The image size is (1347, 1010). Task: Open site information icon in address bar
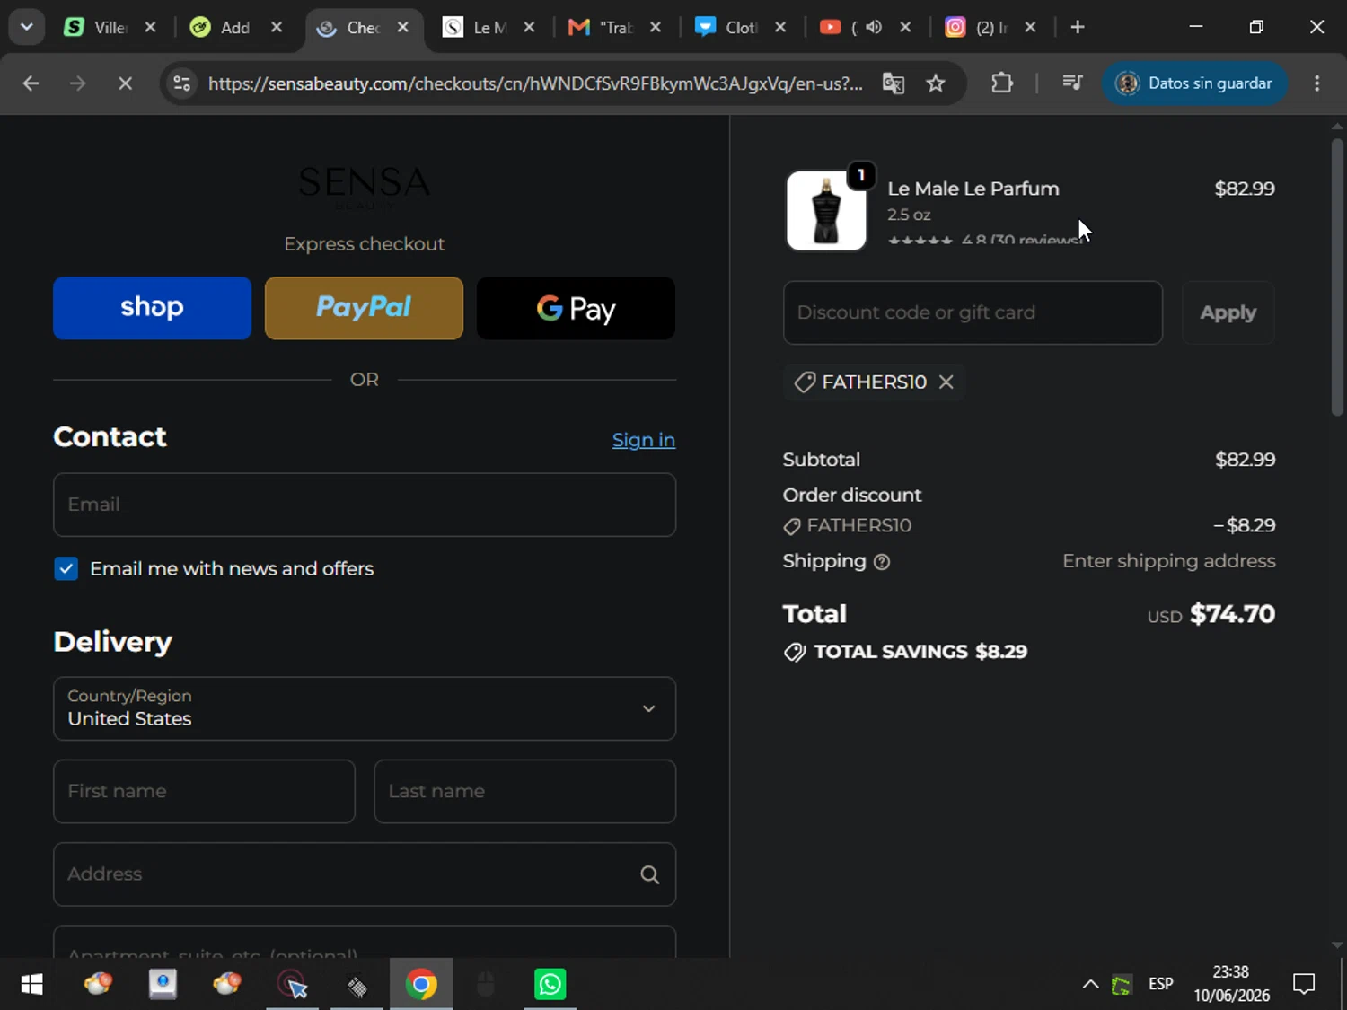click(x=182, y=83)
